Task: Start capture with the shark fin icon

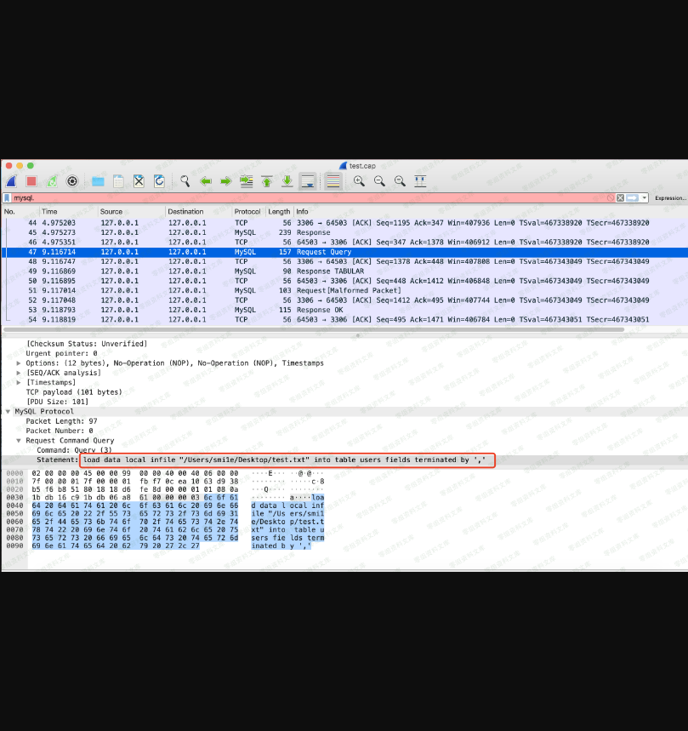Action: tap(11, 181)
